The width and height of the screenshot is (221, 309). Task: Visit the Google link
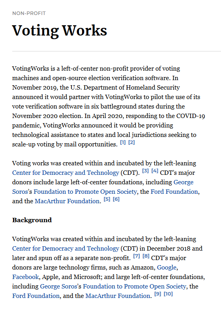[x=167, y=268]
